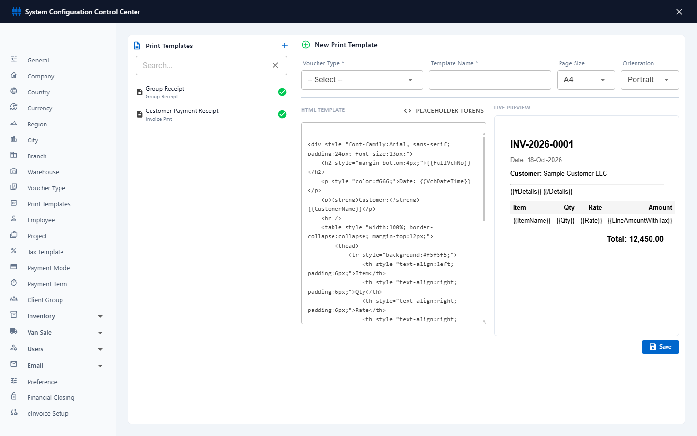Click the Group Receipt document icon
Image resolution: width=697 pixels, height=436 pixels.
click(x=140, y=92)
